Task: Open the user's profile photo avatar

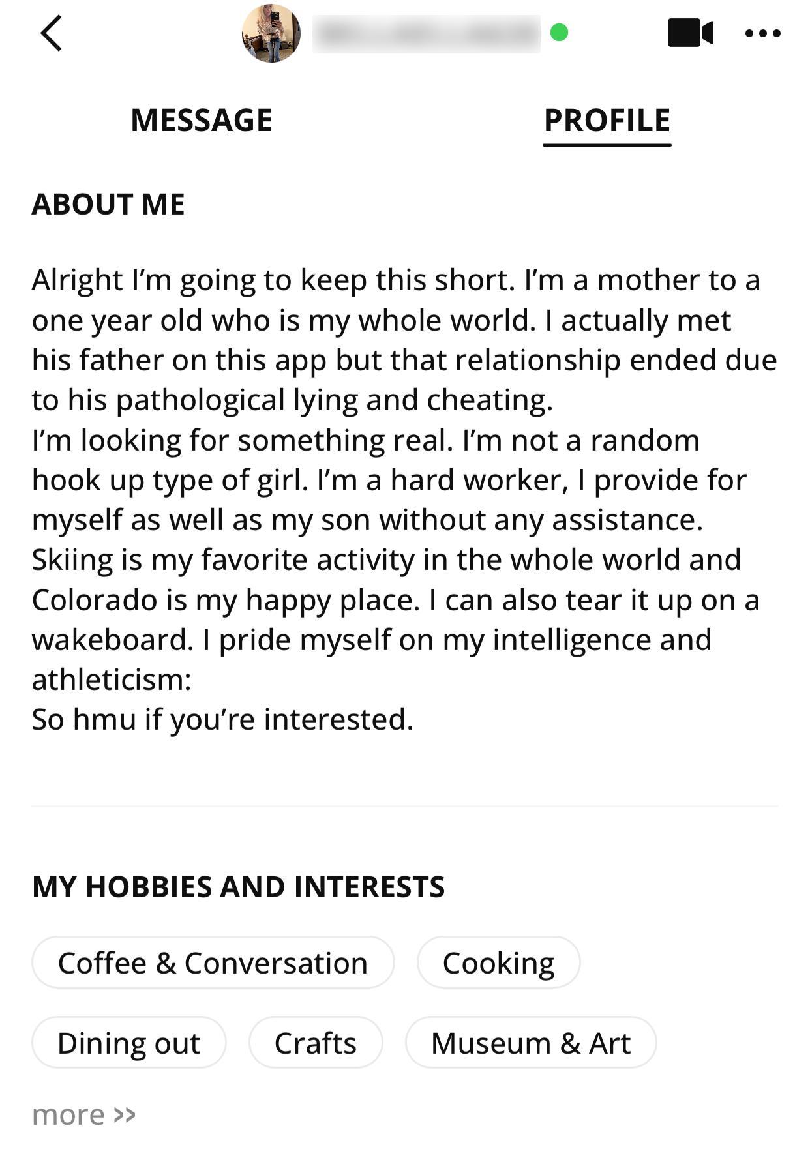Action: 271,33
